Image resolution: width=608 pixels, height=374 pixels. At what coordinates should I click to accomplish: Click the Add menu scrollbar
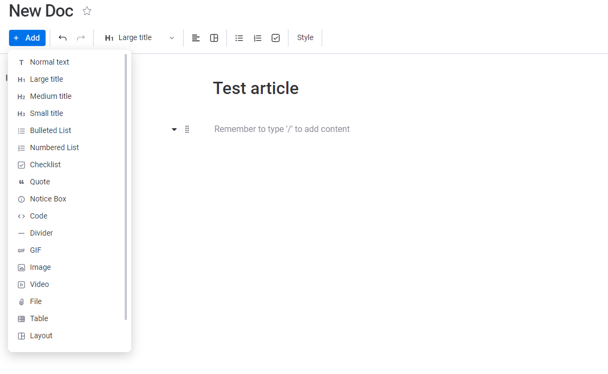pos(126,187)
